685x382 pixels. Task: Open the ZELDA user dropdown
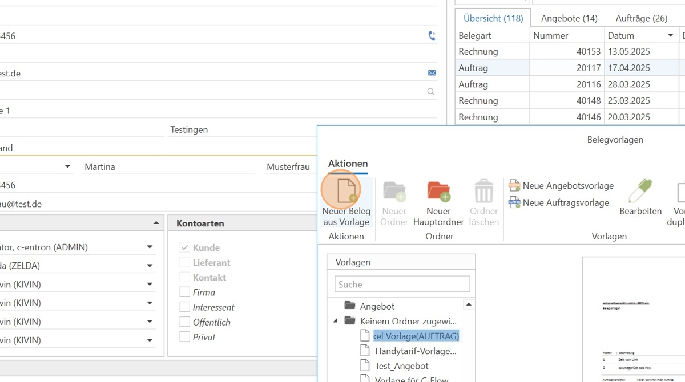[x=150, y=266]
